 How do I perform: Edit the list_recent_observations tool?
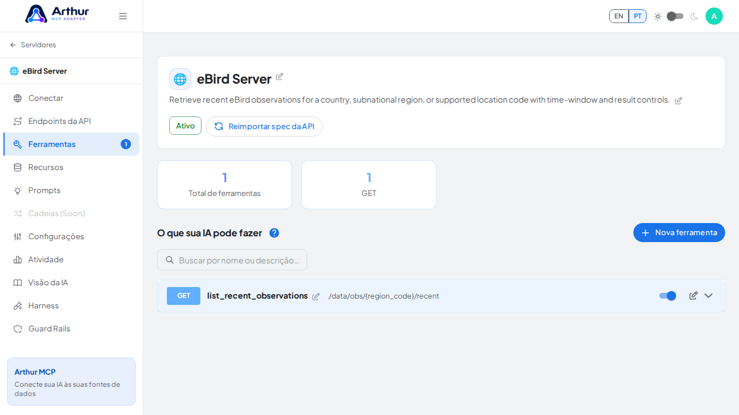pos(693,296)
